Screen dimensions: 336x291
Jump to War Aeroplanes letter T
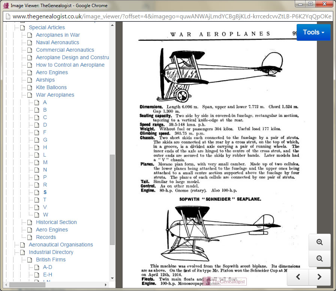tap(45, 200)
